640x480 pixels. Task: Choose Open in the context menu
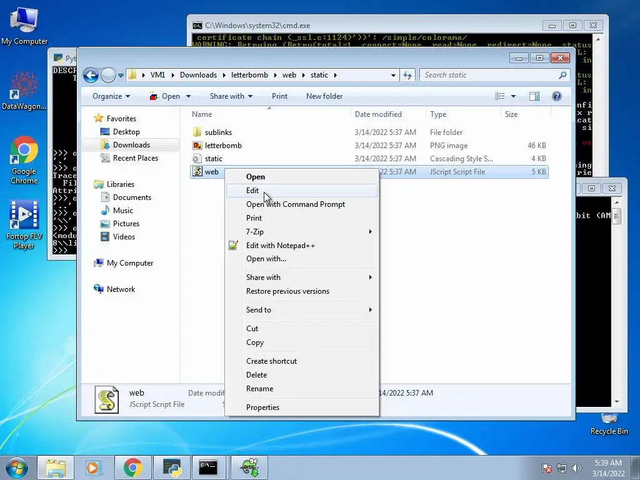pos(302,177)
